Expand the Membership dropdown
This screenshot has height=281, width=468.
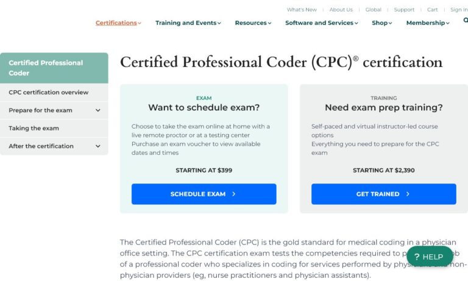(x=428, y=23)
